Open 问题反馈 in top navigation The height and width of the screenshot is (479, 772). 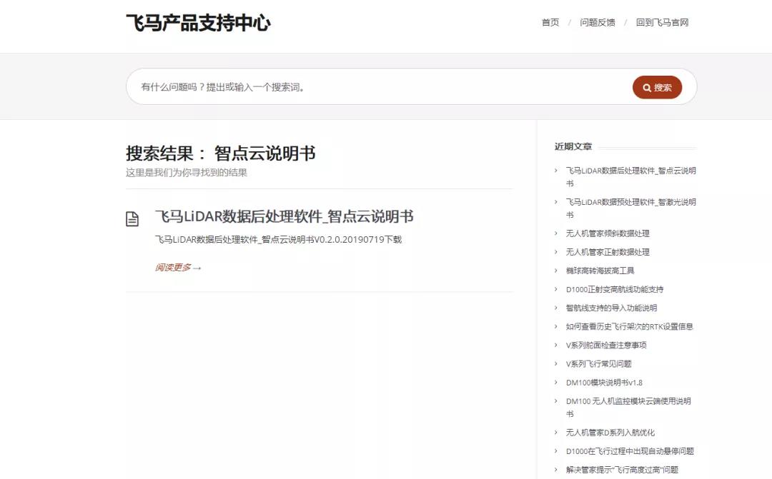pyautogui.click(x=597, y=22)
